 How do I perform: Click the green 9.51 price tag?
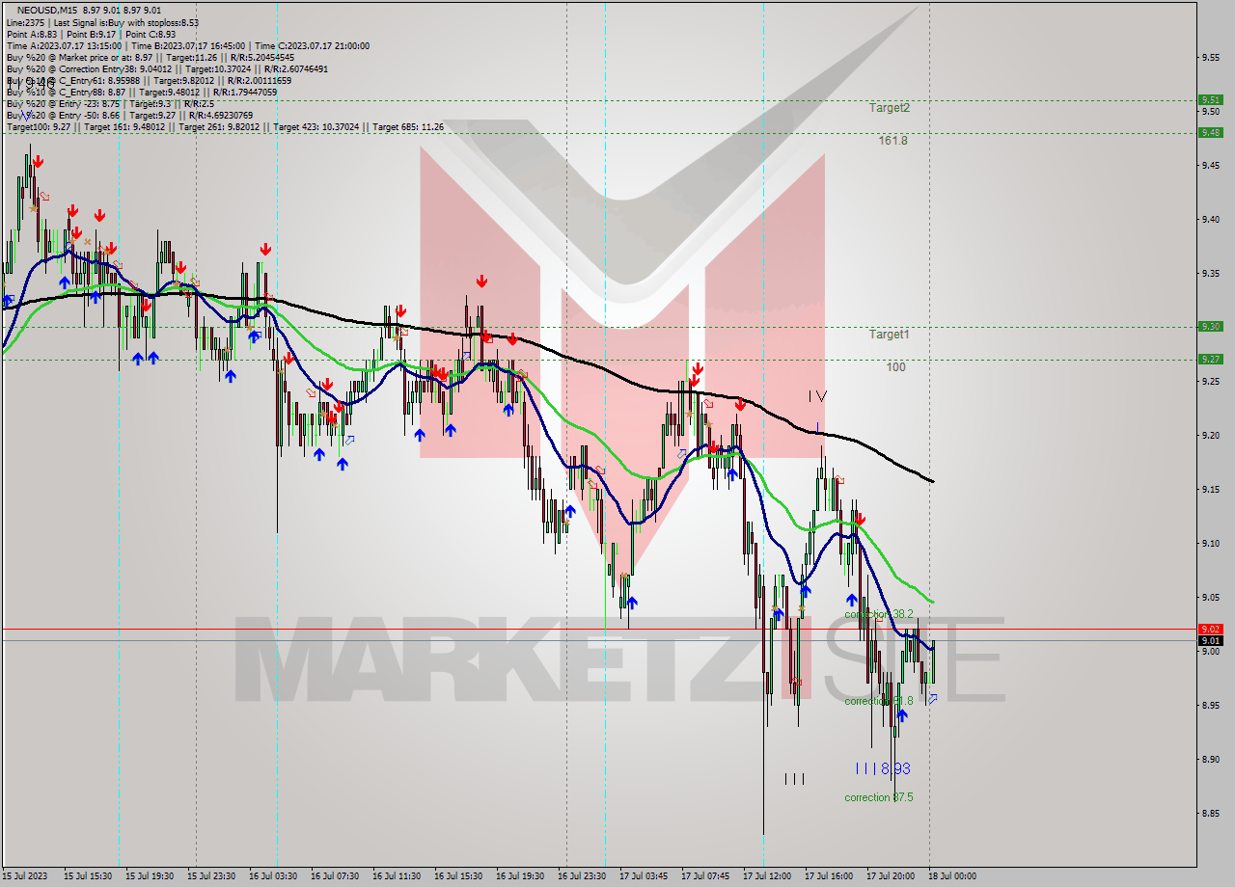pyautogui.click(x=1211, y=99)
